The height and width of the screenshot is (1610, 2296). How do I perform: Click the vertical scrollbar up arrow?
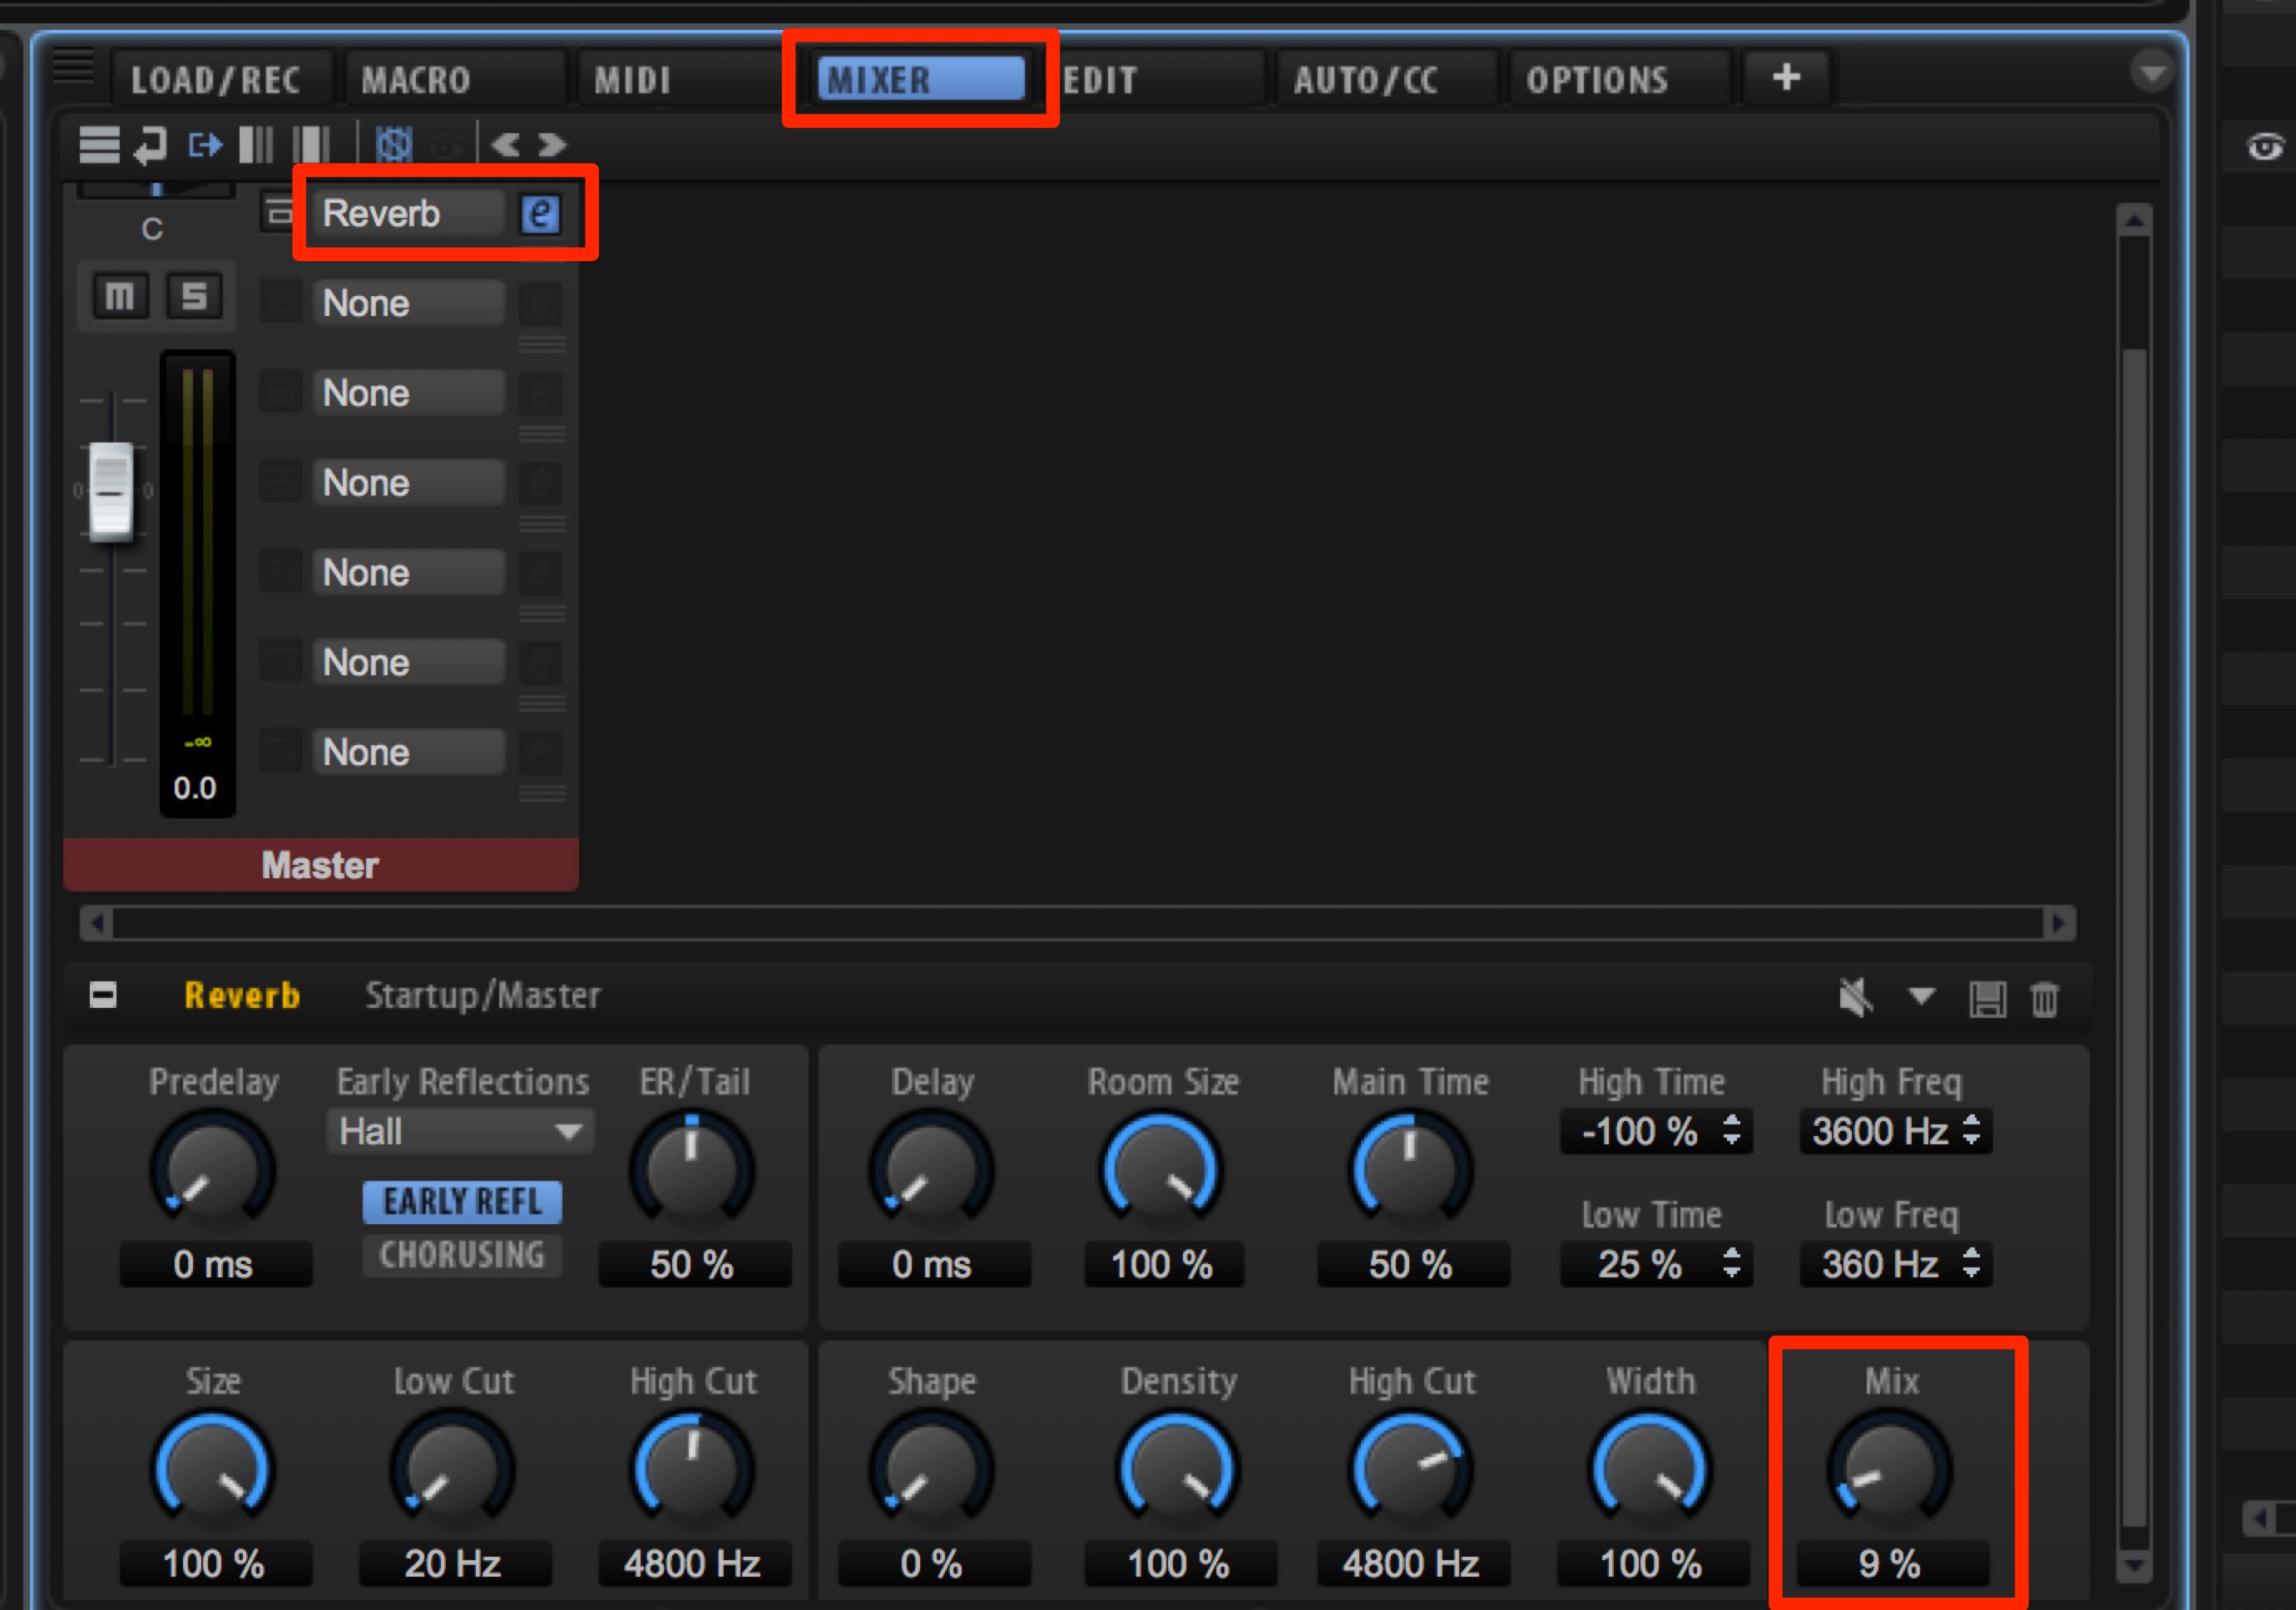click(x=2134, y=220)
